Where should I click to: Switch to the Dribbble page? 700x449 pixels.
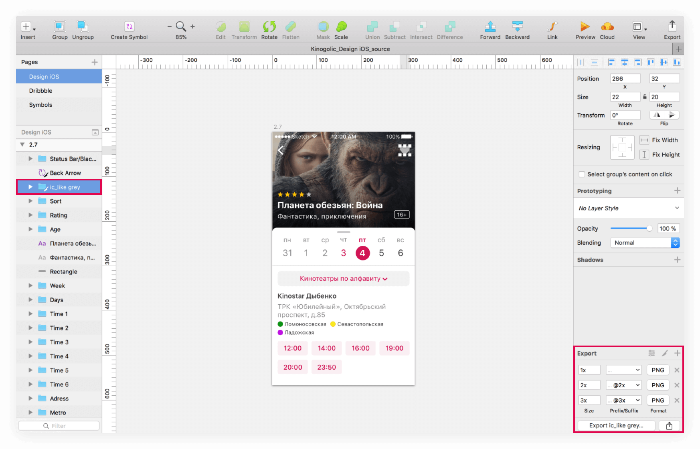pyautogui.click(x=40, y=91)
